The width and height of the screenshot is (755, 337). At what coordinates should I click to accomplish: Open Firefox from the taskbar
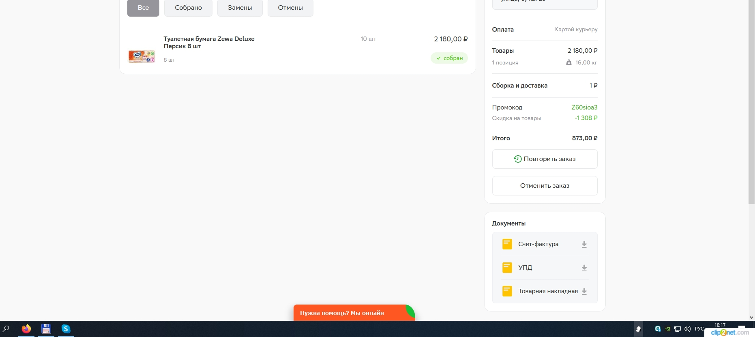click(26, 329)
